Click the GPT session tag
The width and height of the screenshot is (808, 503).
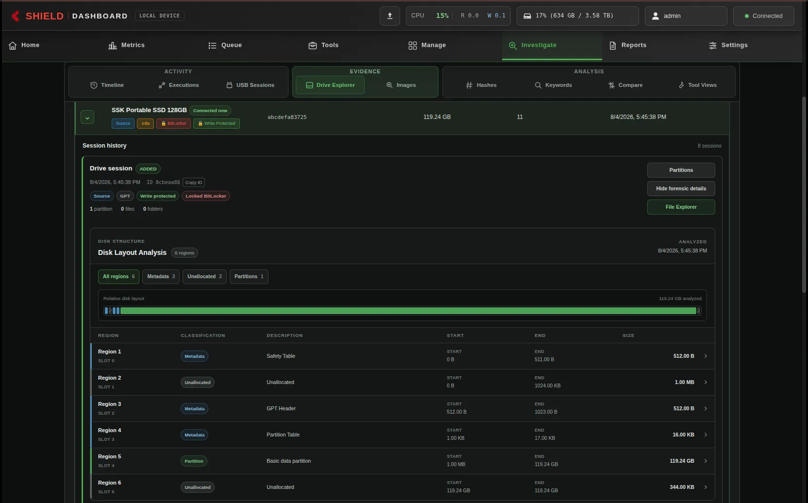(x=125, y=196)
